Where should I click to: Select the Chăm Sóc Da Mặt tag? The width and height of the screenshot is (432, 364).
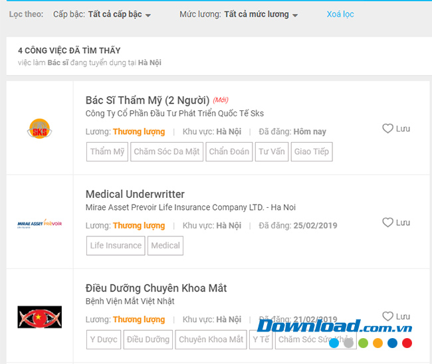[167, 151]
